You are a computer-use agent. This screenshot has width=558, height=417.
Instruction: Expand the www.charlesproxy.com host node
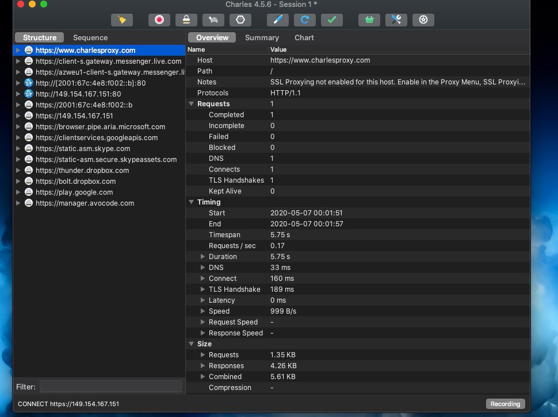(x=18, y=51)
